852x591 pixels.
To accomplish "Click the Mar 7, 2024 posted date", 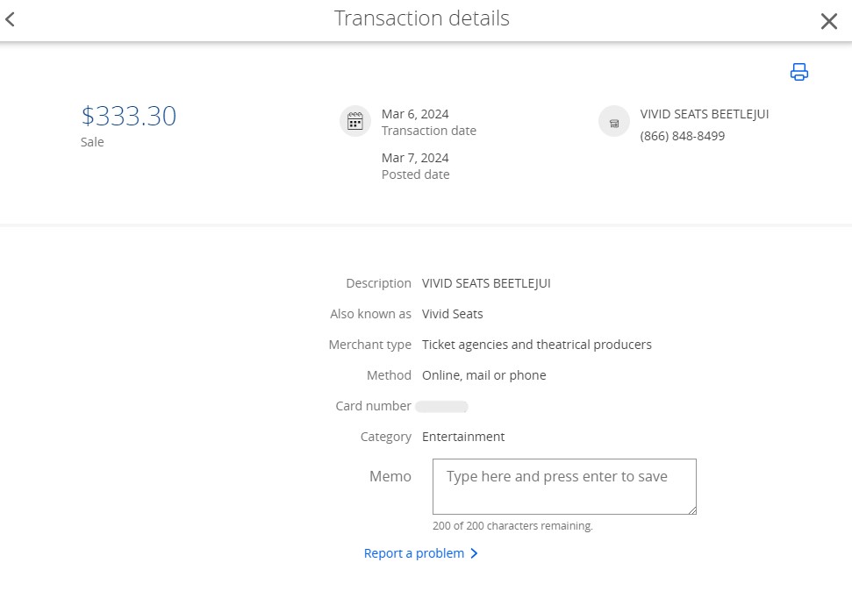I will (x=415, y=158).
